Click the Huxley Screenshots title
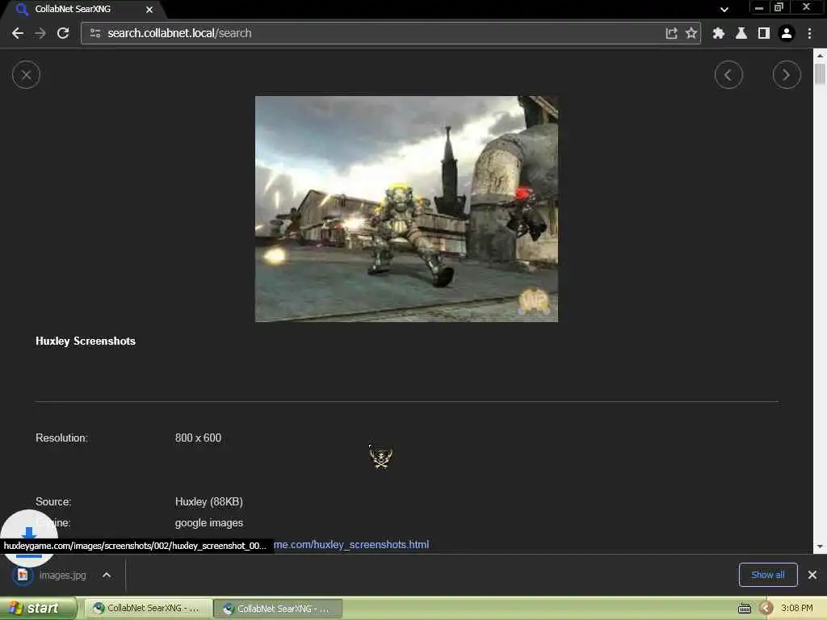The height and width of the screenshot is (620, 827). (x=86, y=341)
